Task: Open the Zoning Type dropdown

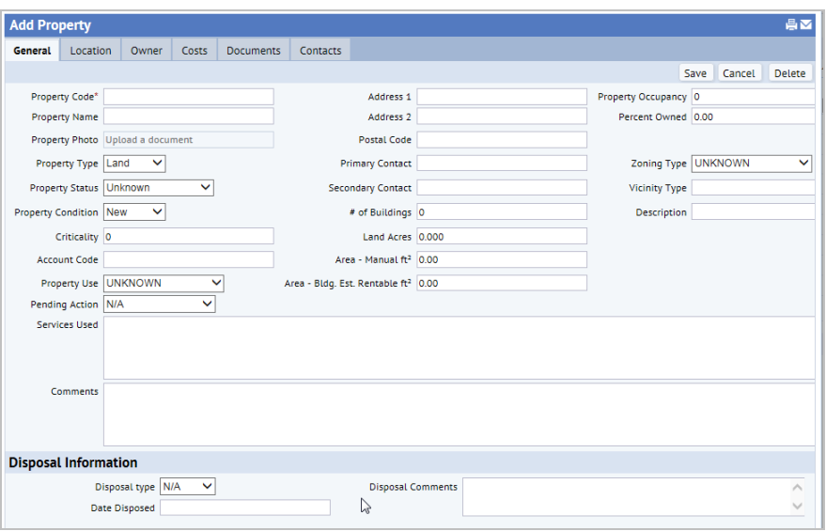Action: pos(751,164)
